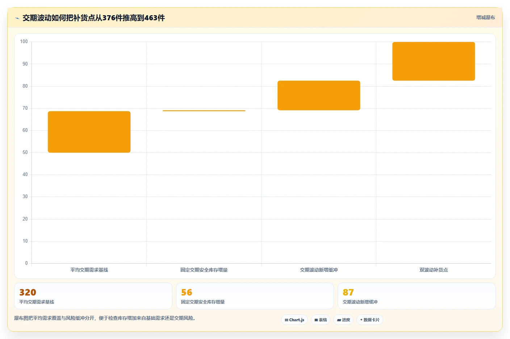Screen dimensions: 510x339
Task: Click the y-axis value 50
Action: (25, 152)
